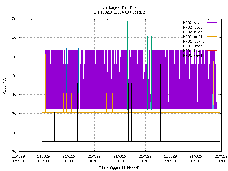Click the blue NPD1 stop legend line
The width and height of the screenshot is (228, 171).
point(212,46)
